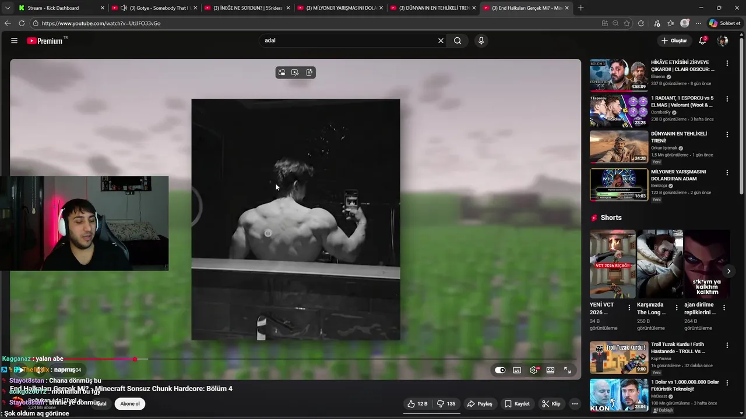Reload the current page

[22, 23]
